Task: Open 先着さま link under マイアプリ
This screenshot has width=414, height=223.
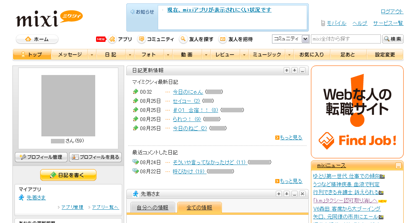Action: 36,198
